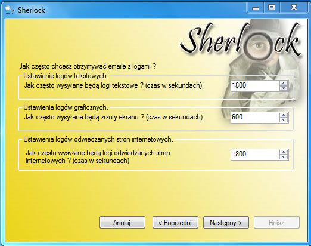Increase text logs interval with up arrow
This screenshot has width=311, height=246.
pos(284,84)
